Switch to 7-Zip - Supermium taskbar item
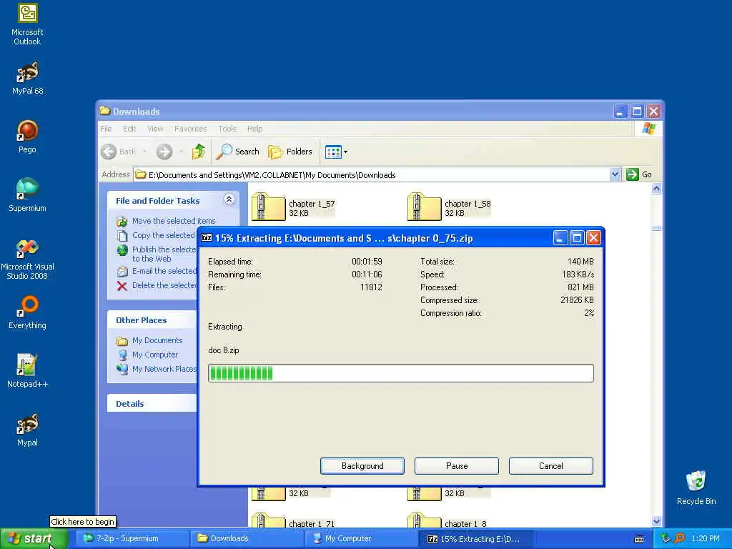The width and height of the screenshot is (732, 549). [132, 539]
